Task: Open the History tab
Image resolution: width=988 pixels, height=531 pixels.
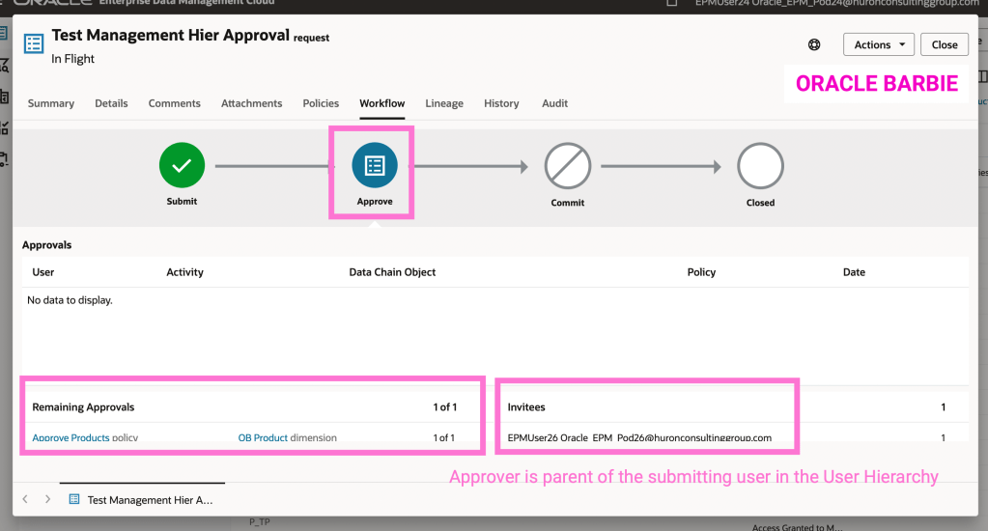Action: pyautogui.click(x=501, y=103)
